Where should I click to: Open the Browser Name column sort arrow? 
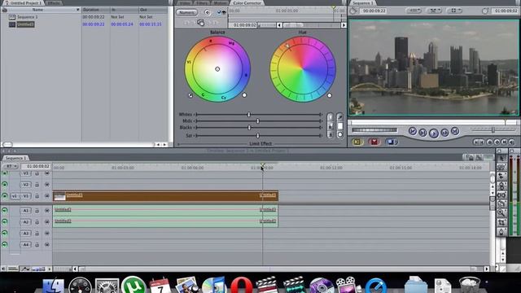point(78,10)
